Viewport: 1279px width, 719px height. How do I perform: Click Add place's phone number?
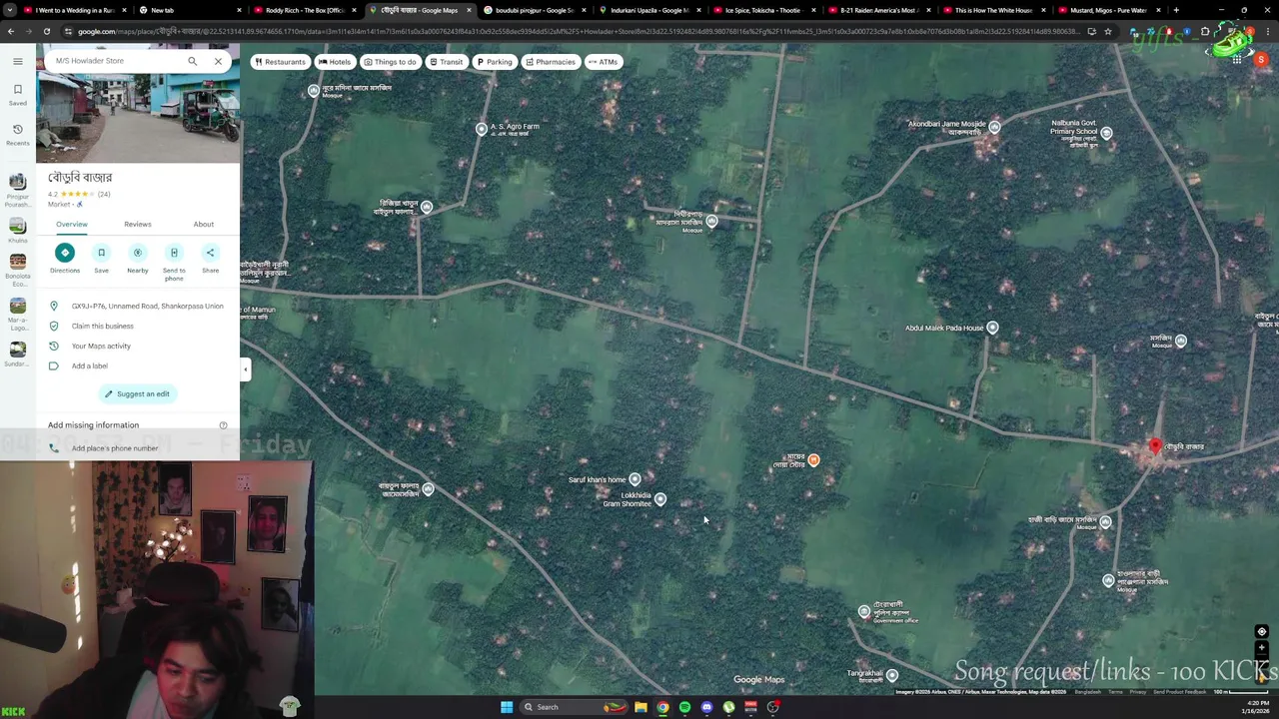[x=138, y=448]
